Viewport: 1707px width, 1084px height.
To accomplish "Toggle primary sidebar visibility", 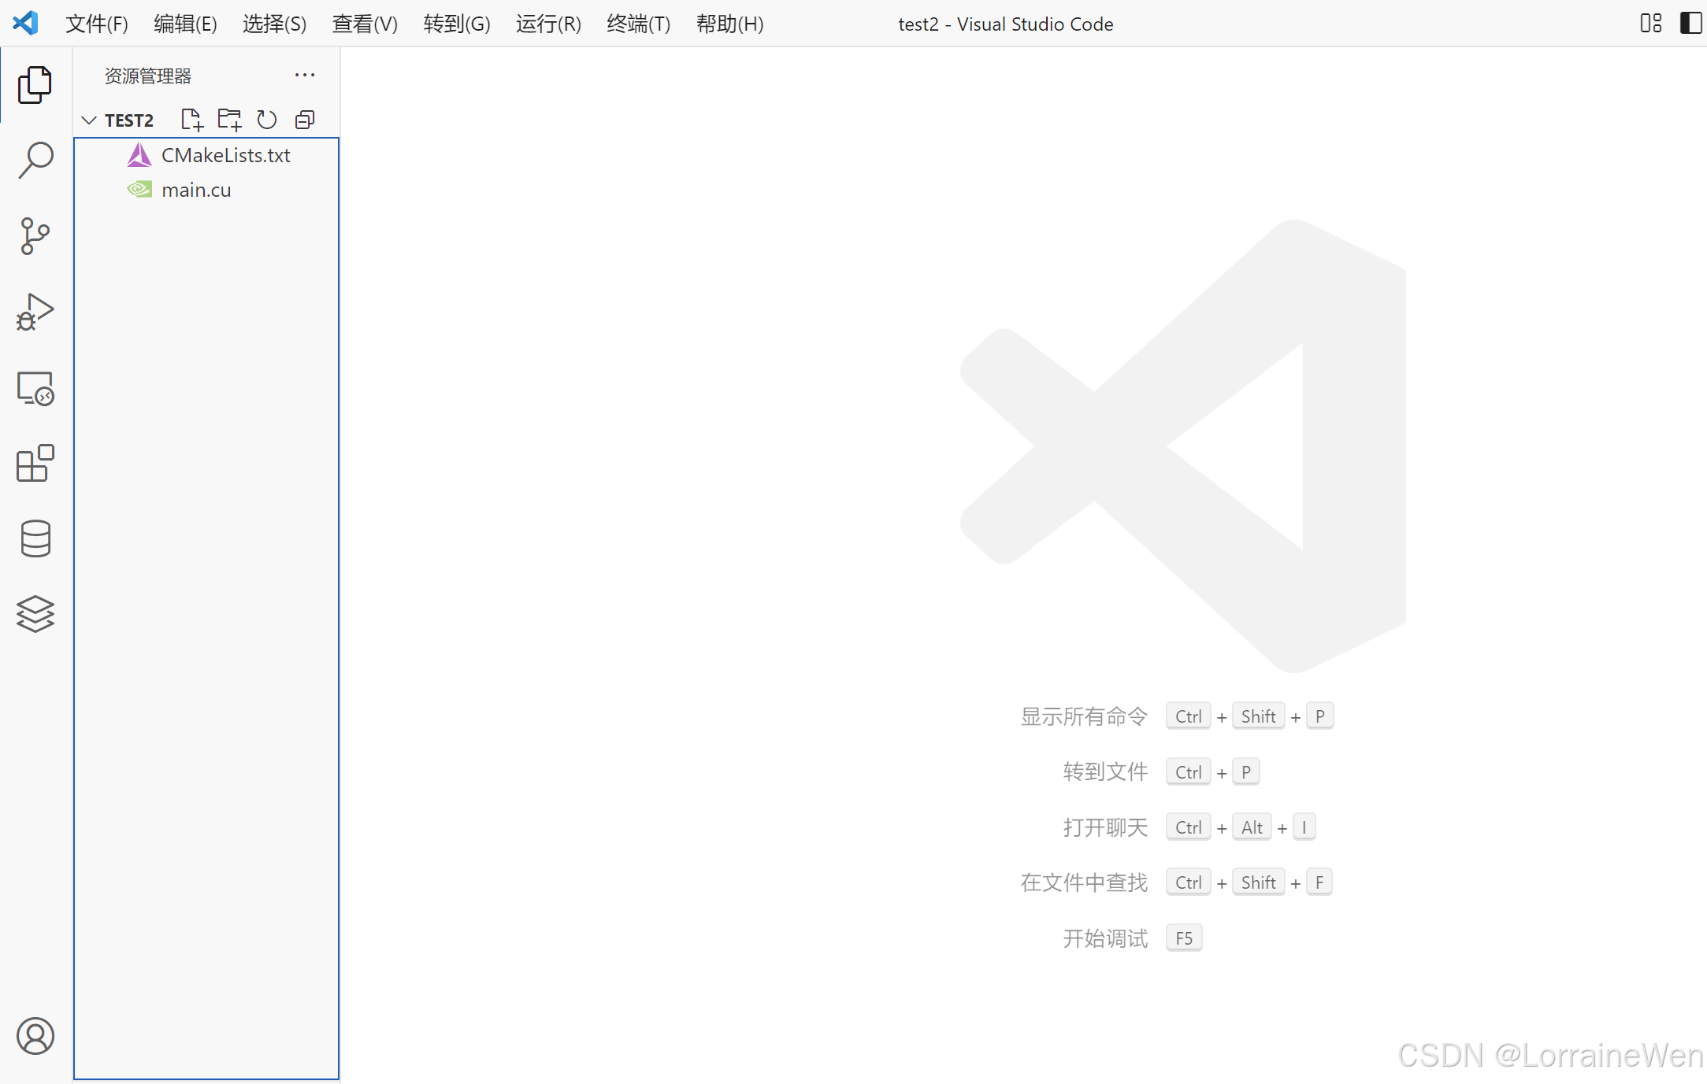I will click(x=1690, y=24).
